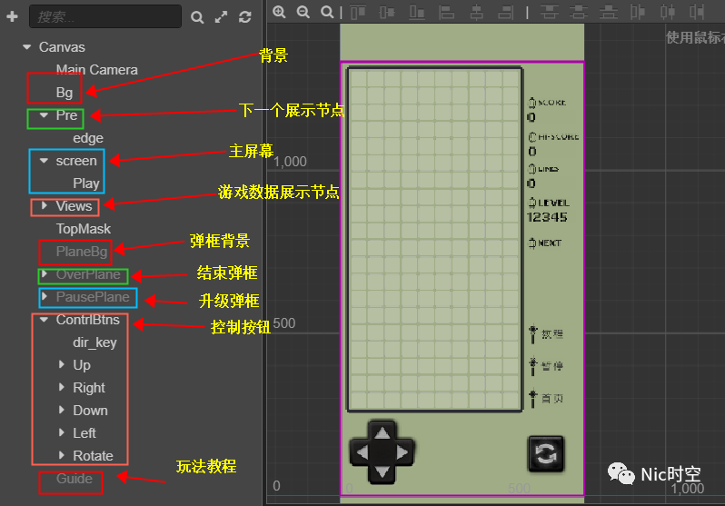Viewport: 725px width, 506px height.
Task: Align selected nodes to horizontal center
Action: click(x=476, y=12)
